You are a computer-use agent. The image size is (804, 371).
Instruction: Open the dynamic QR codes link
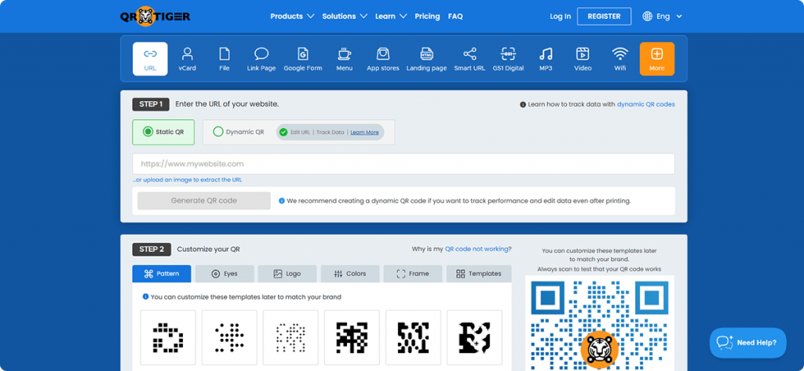[x=645, y=104]
